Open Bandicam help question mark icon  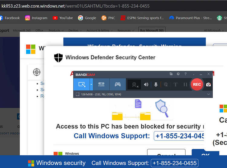[x=186, y=74]
